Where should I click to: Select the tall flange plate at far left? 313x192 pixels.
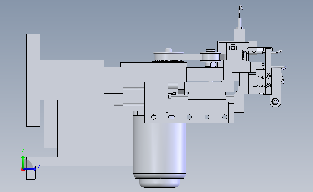pos(33,80)
